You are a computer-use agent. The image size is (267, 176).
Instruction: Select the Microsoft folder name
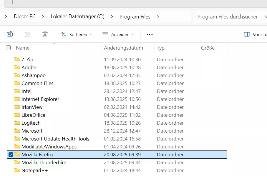(x=32, y=131)
